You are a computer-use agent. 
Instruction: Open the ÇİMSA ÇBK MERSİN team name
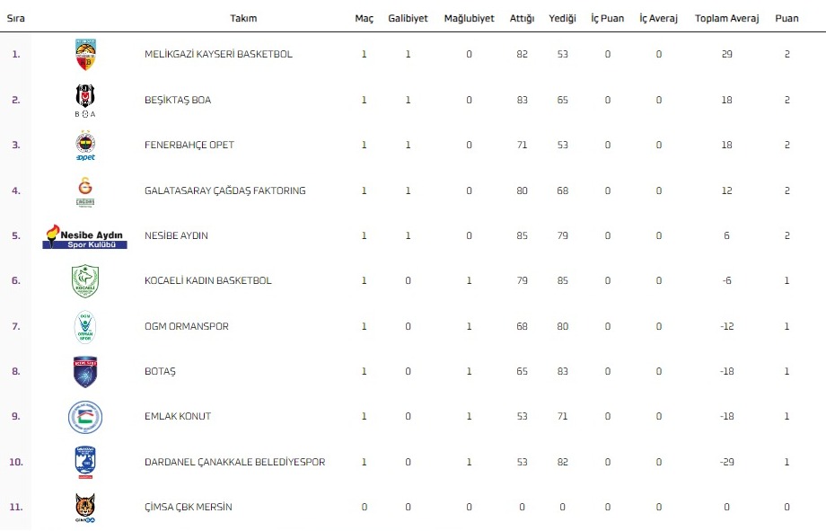(188, 508)
